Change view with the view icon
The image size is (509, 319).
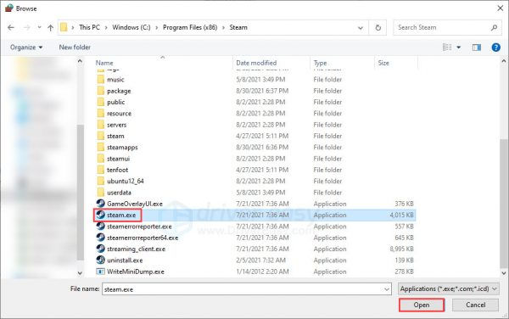pos(447,48)
